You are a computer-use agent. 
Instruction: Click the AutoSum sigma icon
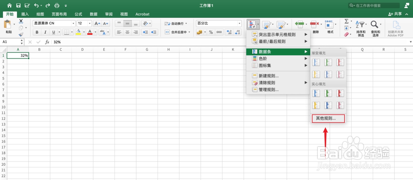click(346, 21)
